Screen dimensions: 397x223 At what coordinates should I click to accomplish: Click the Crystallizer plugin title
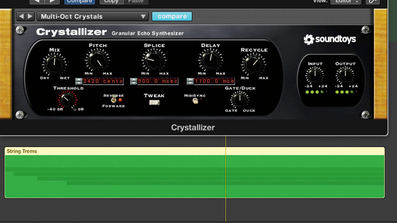pos(71,32)
